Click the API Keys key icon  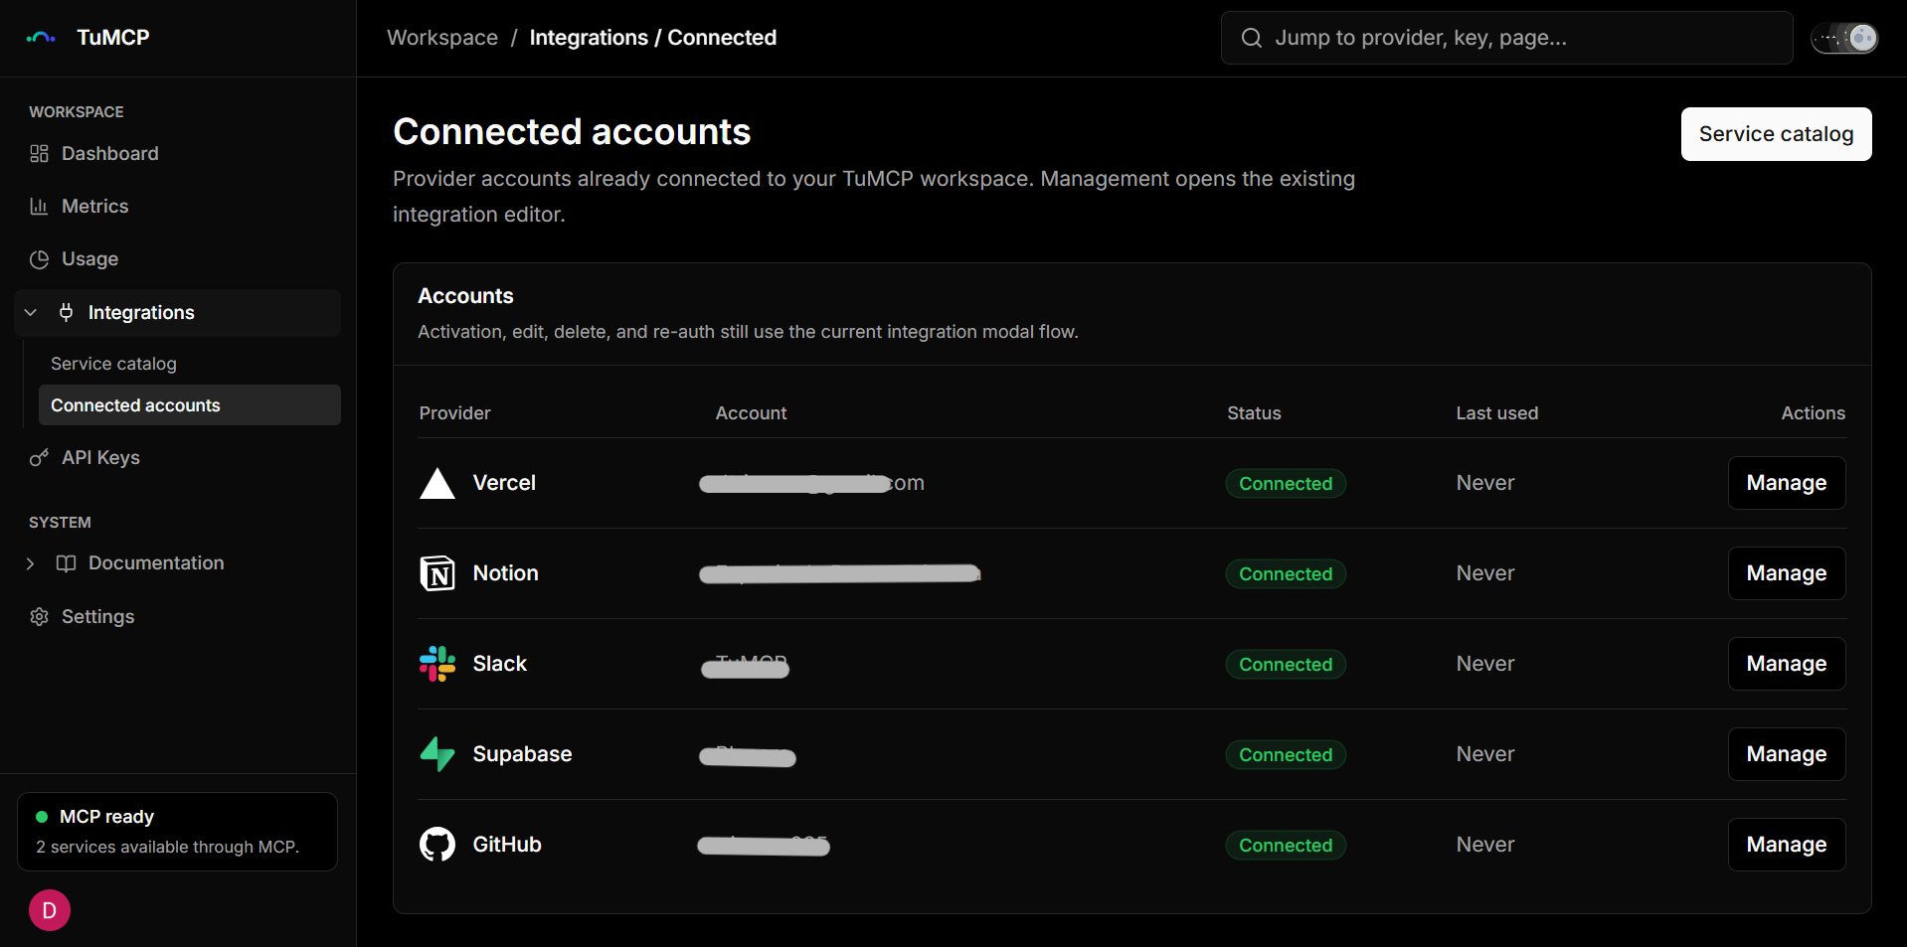tap(39, 457)
